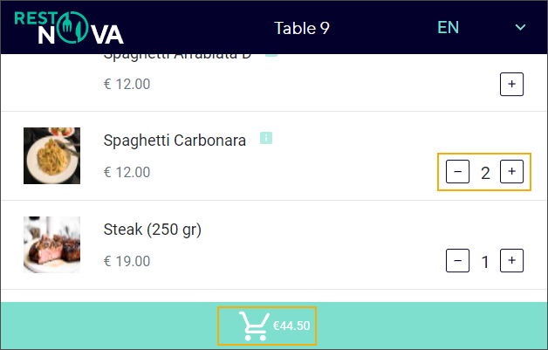548x350 pixels.
Task: Click the Steak quantity number 1
Action: point(485,261)
